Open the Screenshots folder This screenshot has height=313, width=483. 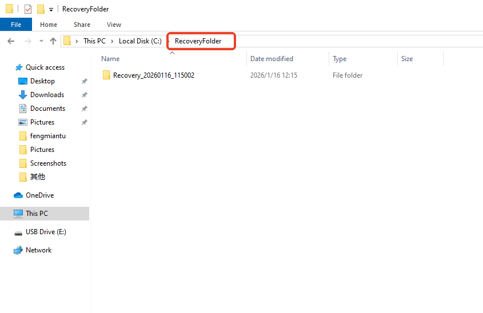pyautogui.click(x=49, y=163)
